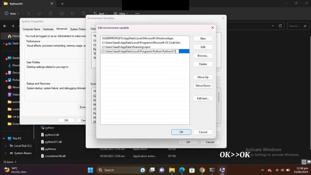The image size is (311, 175).
Task: Select python311.dll file
Action: pos(52,142)
